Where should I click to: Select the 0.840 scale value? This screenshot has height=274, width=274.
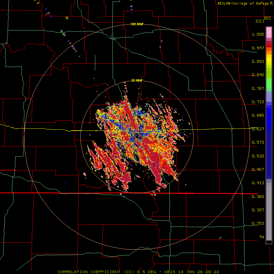click(258, 75)
